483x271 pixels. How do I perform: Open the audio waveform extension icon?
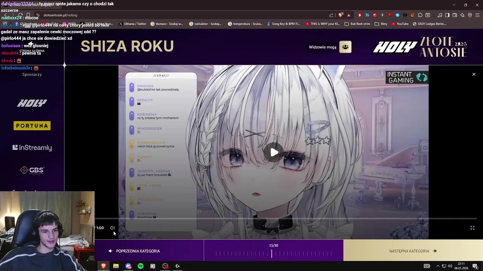pyautogui.click(x=405, y=15)
